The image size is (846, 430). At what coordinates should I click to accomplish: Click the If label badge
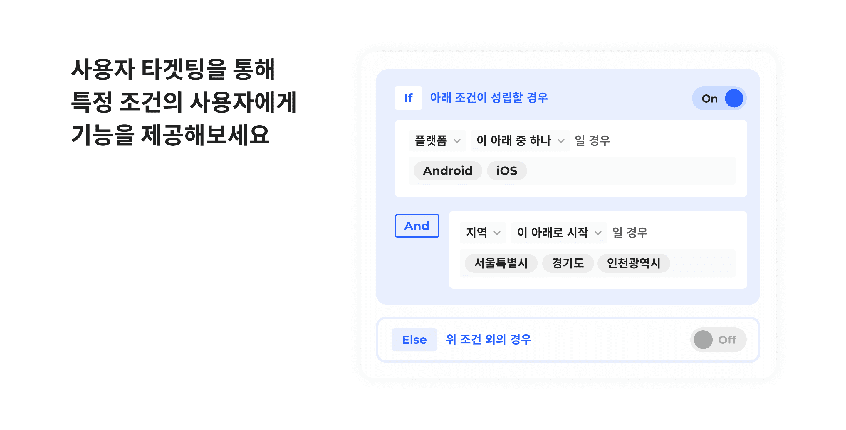click(x=408, y=98)
